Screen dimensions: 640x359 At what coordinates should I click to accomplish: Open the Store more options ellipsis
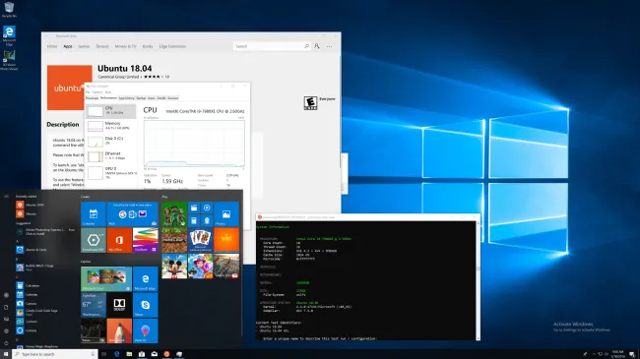pyautogui.click(x=329, y=46)
